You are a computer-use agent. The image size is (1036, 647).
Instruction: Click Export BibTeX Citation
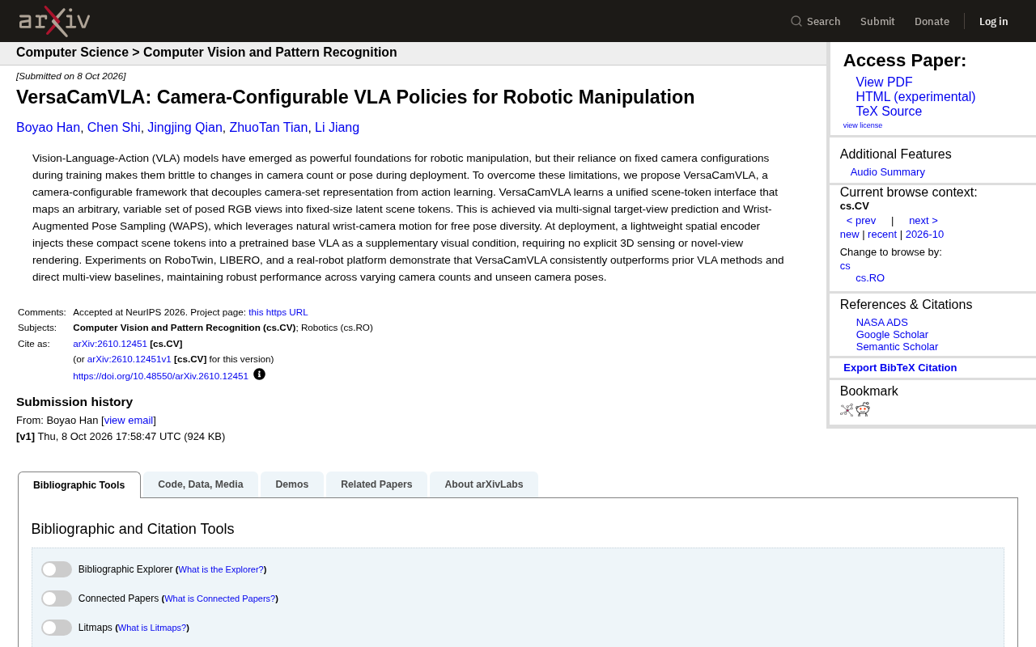coord(900,368)
